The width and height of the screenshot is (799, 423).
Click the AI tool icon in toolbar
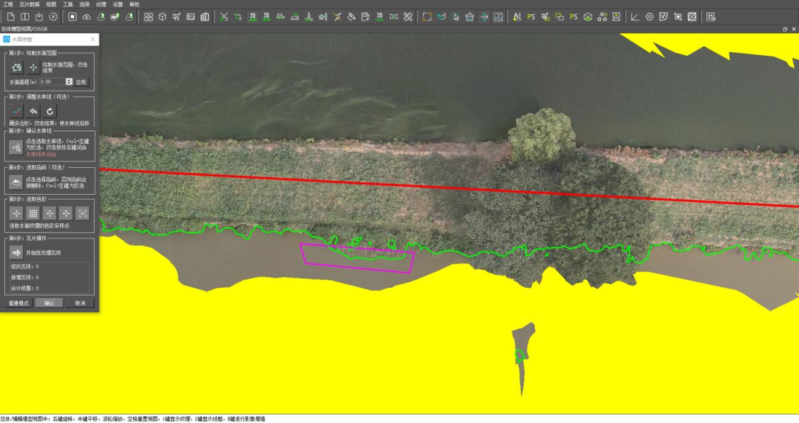[516, 17]
